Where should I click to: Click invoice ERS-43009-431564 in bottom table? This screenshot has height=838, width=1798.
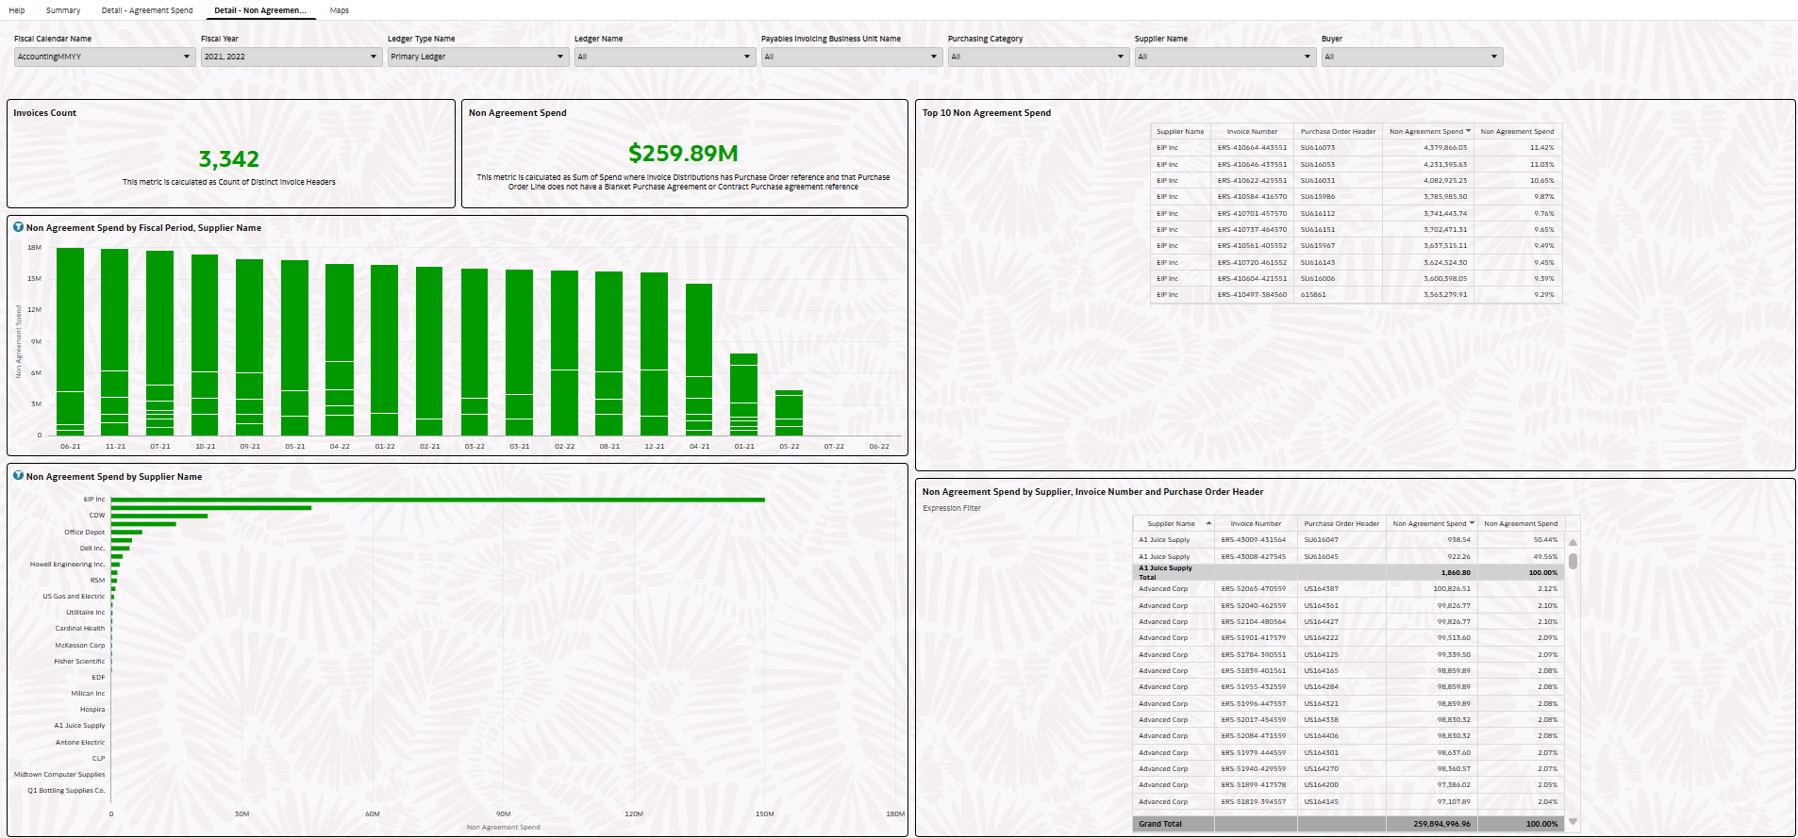pos(1254,540)
